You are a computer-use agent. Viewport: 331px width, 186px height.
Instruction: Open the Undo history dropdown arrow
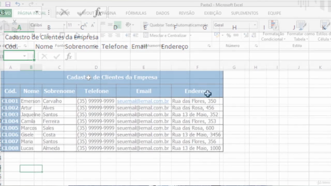[23, 4]
